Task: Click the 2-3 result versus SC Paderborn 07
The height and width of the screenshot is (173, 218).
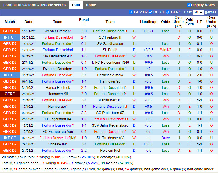Action: [x=84, y=113]
